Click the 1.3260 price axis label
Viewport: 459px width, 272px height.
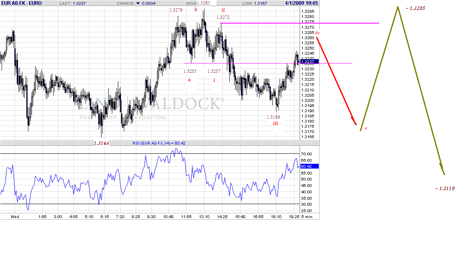308,38
